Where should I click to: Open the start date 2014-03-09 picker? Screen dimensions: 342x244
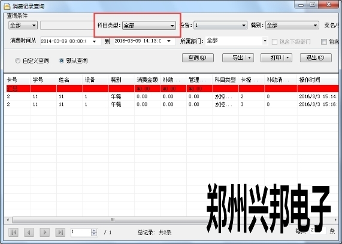point(94,41)
